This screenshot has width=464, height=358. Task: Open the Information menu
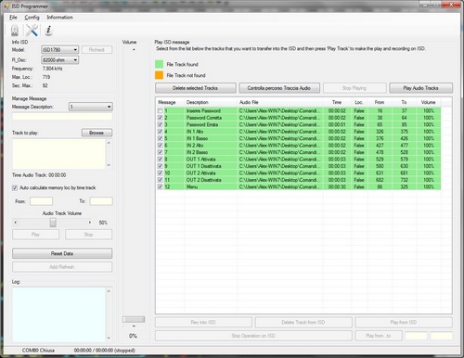click(x=59, y=18)
